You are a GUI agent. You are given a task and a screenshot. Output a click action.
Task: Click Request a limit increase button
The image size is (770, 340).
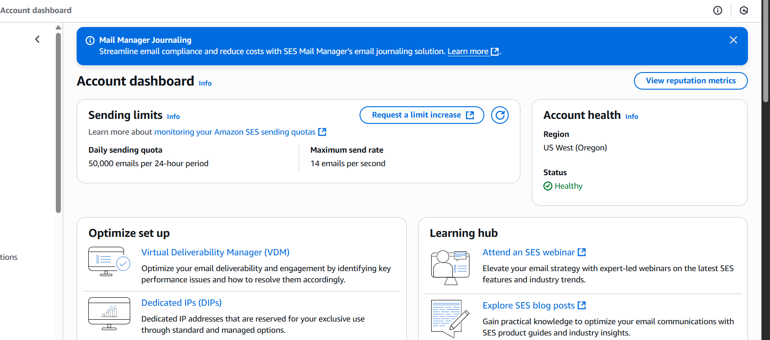pyautogui.click(x=422, y=115)
